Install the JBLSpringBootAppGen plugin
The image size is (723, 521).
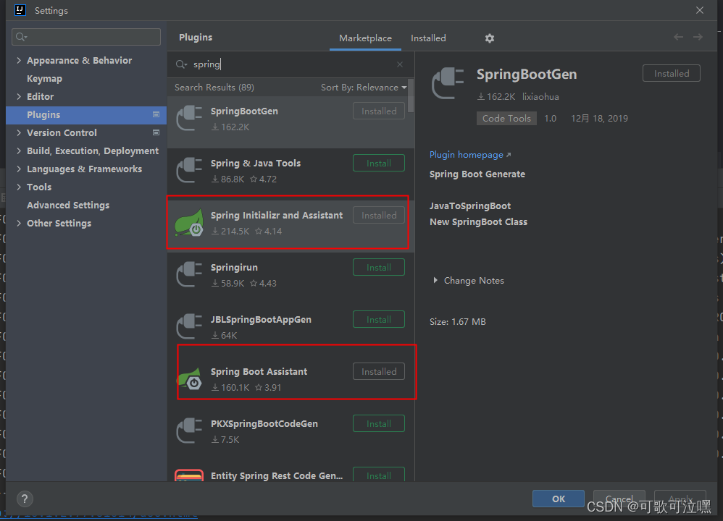coord(379,319)
